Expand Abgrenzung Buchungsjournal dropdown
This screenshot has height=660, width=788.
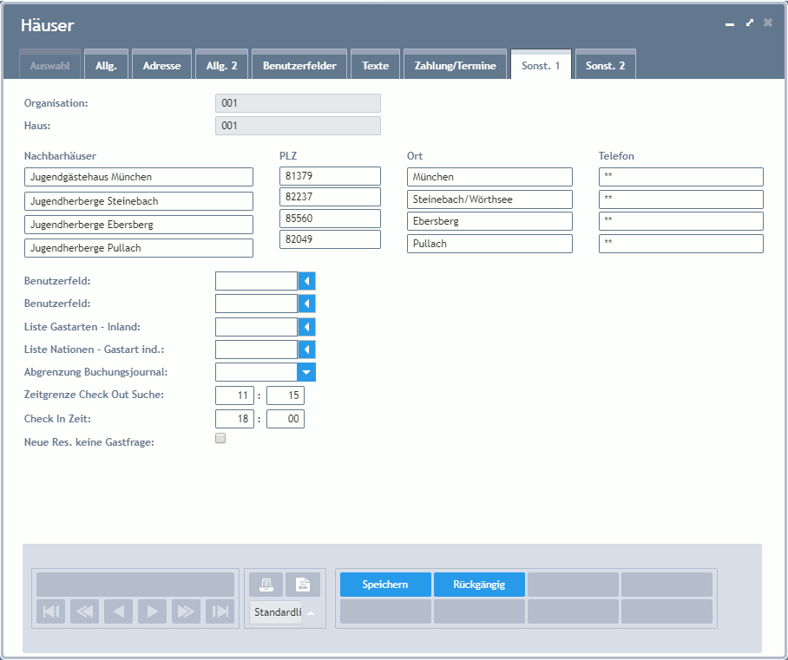(306, 372)
